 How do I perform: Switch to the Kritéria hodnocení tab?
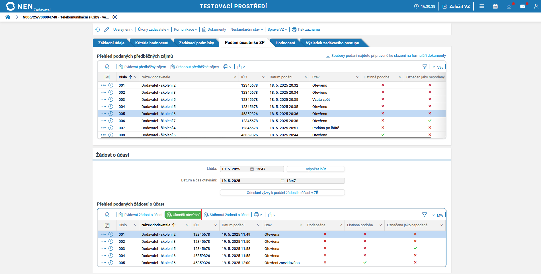click(x=151, y=43)
